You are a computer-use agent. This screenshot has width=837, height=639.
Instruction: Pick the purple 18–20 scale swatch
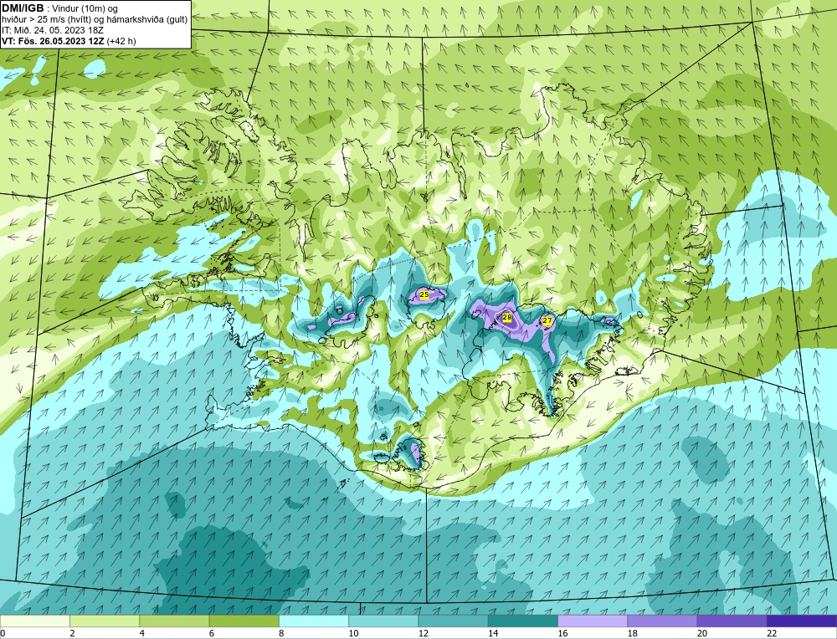(x=662, y=621)
